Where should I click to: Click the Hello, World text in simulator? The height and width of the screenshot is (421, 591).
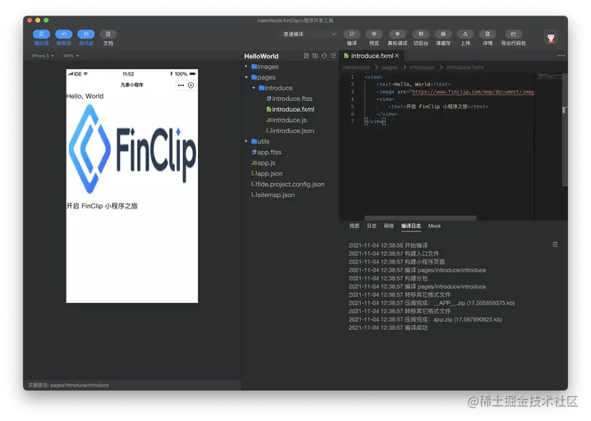point(85,96)
